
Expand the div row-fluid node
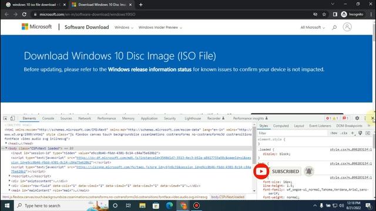9,186
